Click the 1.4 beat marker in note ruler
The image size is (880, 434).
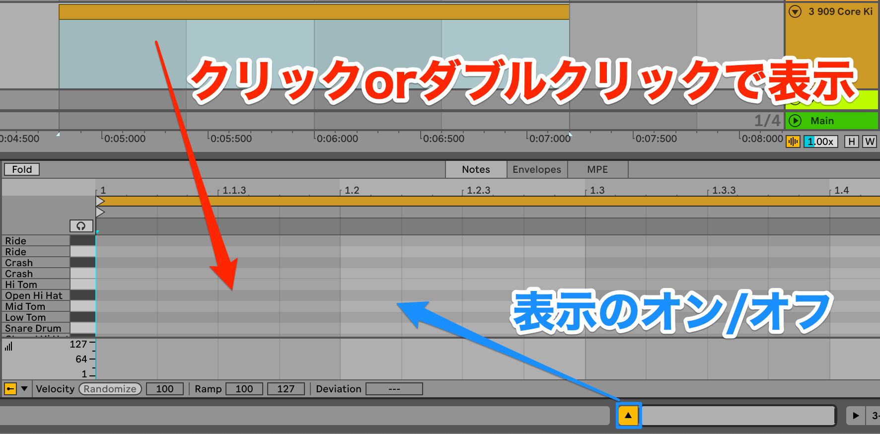[x=841, y=190]
